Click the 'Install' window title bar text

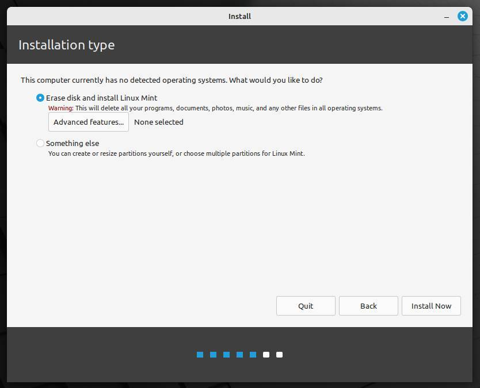click(239, 16)
